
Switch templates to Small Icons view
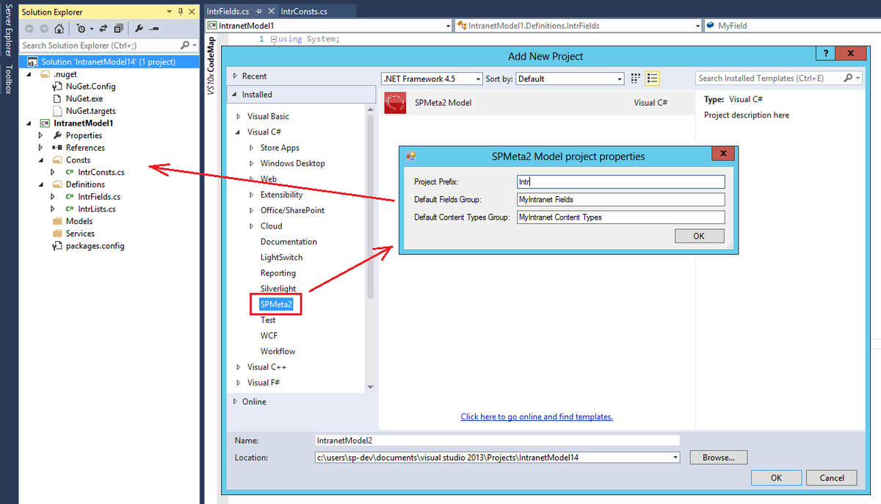[634, 78]
